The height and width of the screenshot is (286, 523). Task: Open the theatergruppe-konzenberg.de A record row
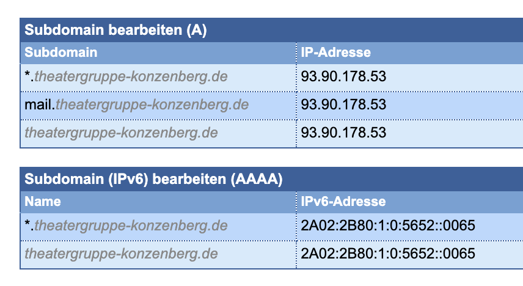click(121, 133)
